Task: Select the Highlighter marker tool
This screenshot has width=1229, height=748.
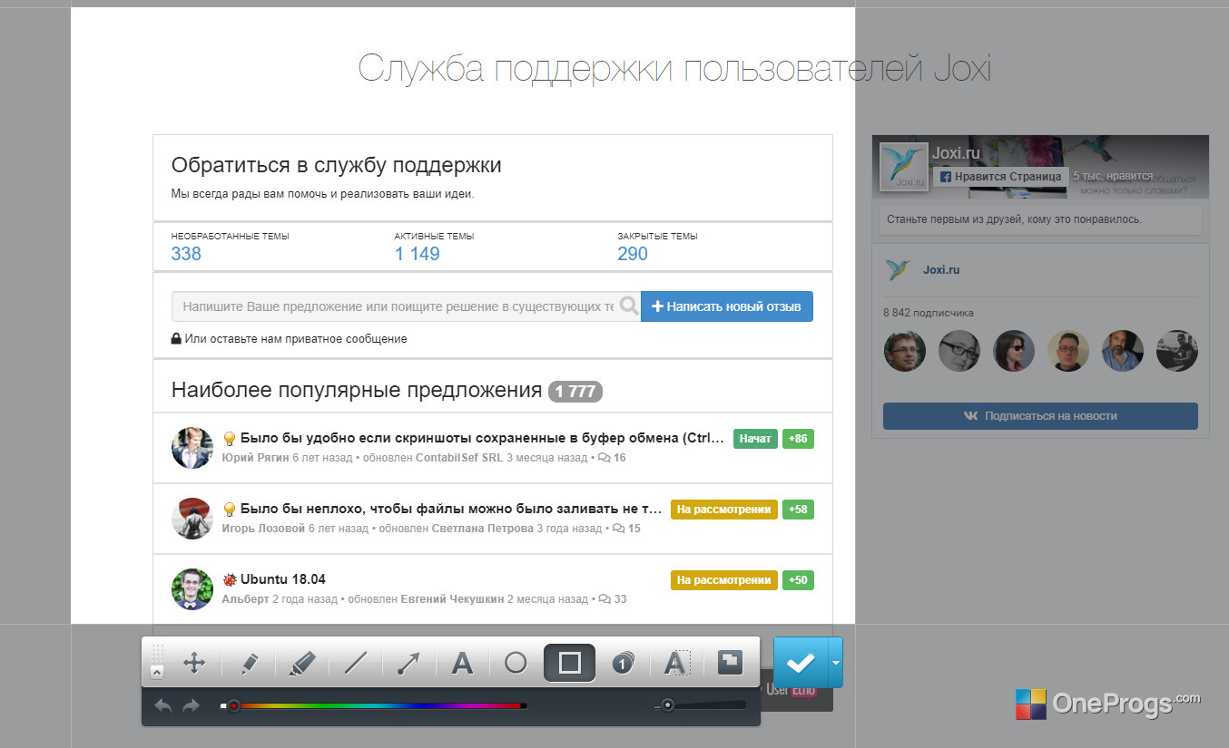Action: click(301, 664)
